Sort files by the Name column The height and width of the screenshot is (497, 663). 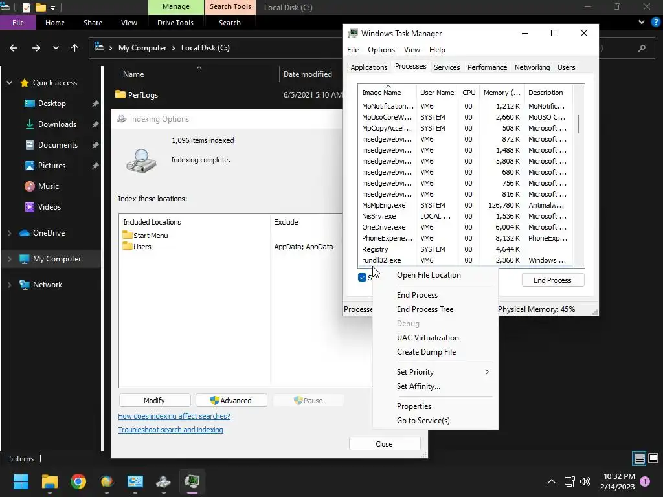[x=133, y=74]
